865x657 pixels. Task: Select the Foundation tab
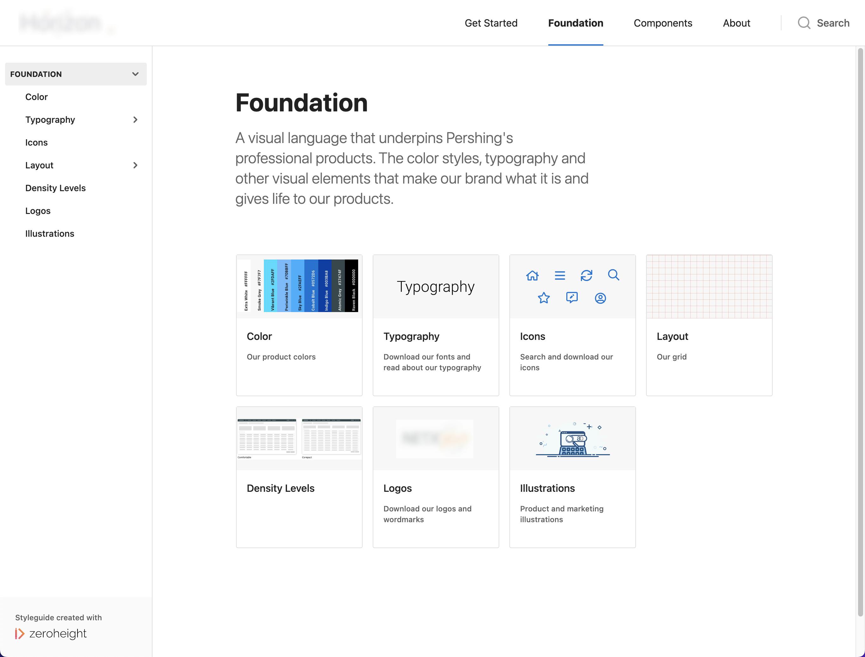point(576,23)
